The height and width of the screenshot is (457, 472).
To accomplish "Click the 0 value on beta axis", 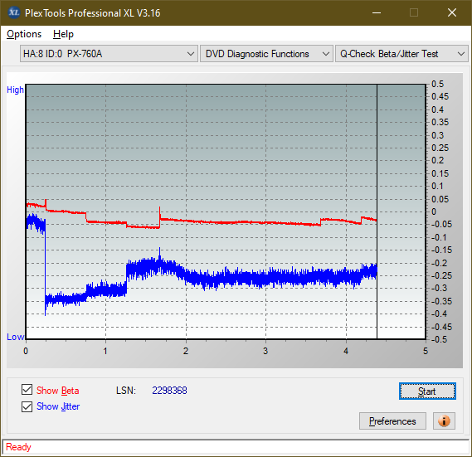I will pos(434,211).
